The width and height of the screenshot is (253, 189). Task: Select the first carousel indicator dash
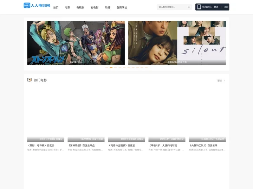pos(107,68)
